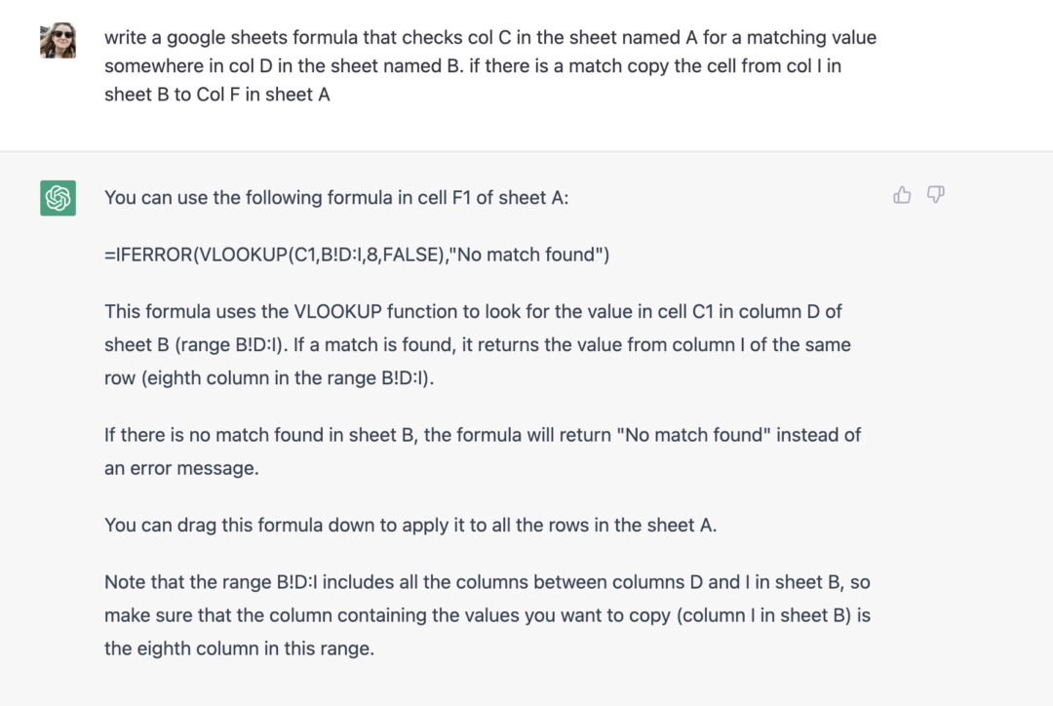
Task: Click the final line "the eighth column in this range."
Action: pos(239,647)
